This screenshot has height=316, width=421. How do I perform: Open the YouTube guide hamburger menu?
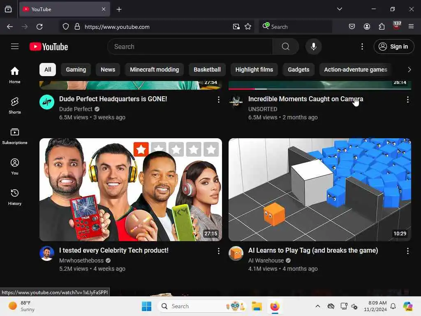click(x=15, y=46)
